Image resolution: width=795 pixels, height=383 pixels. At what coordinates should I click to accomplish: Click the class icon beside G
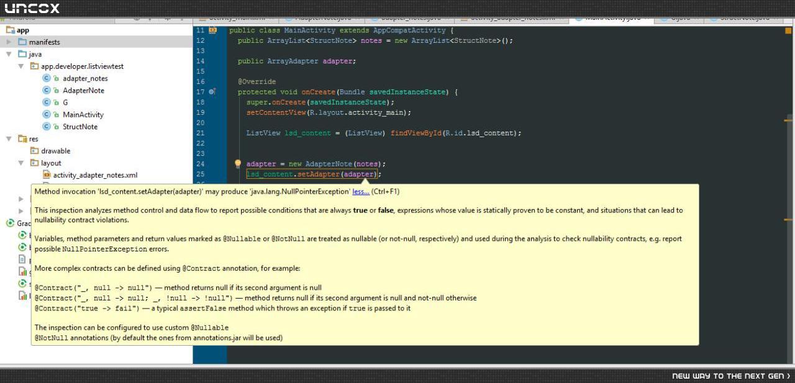pos(47,102)
